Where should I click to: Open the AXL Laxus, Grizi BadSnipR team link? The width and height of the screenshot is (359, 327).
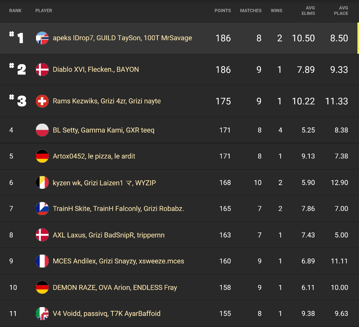(109, 235)
